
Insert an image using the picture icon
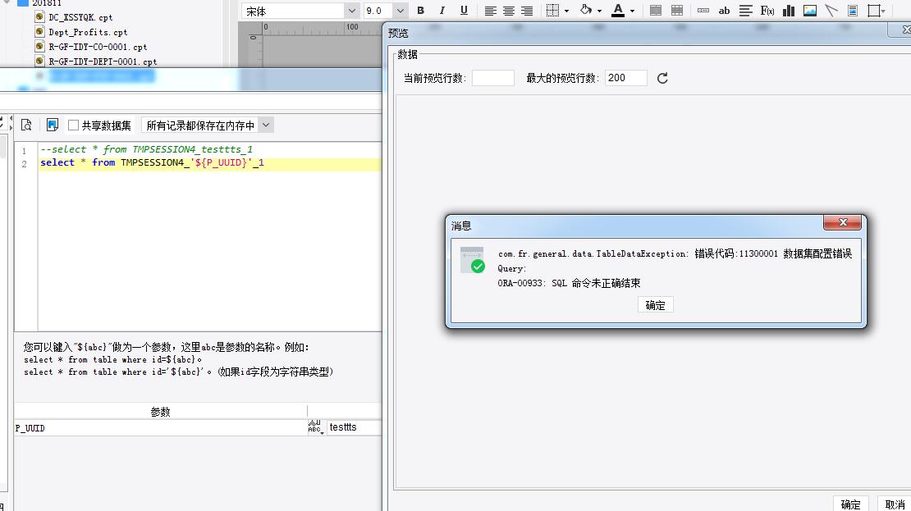coord(810,11)
